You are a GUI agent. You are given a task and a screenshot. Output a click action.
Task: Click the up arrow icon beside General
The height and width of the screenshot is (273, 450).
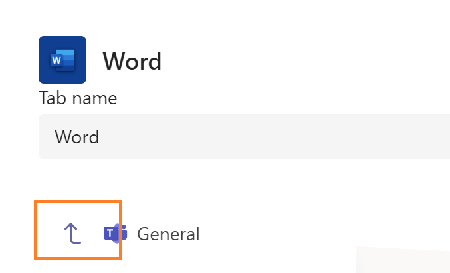pyautogui.click(x=72, y=232)
